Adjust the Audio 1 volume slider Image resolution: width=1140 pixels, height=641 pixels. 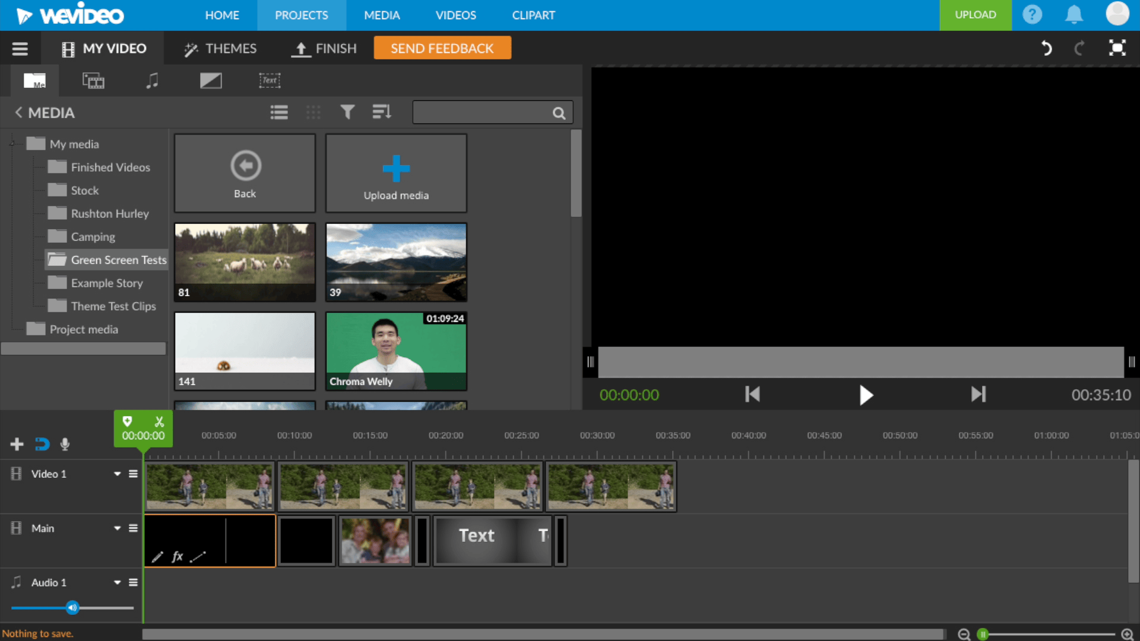tap(72, 607)
